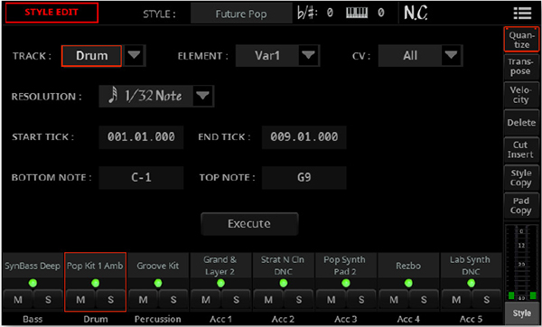
Task: Open the TRACK dropdown arrow
Action: coord(134,55)
